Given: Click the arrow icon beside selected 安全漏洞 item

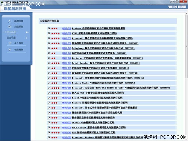Looking at the screenshot, I should point(5,32).
